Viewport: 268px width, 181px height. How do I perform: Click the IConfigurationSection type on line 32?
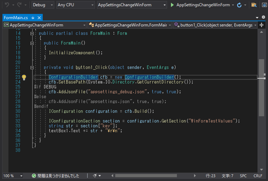click(x=75, y=121)
